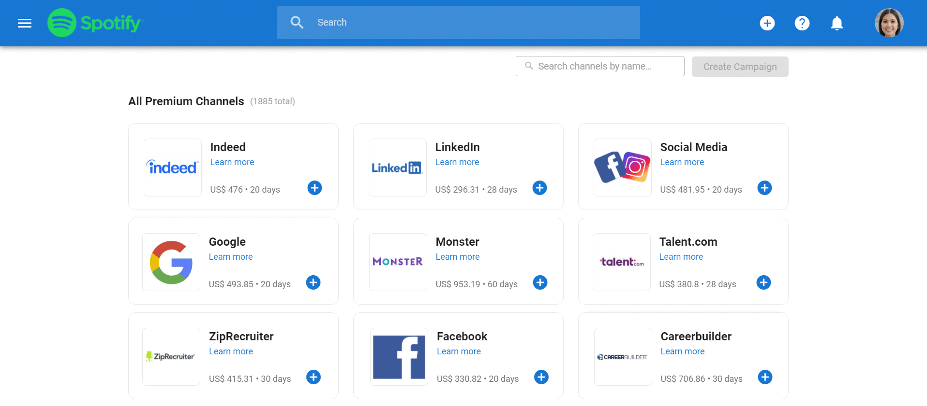Click the Talent.com channel title
The height and width of the screenshot is (406, 927).
click(688, 242)
